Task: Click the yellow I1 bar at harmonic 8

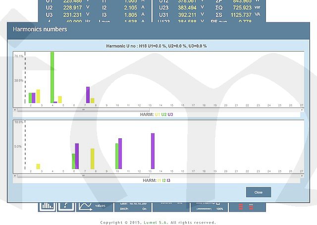Action: [x=92, y=159]
